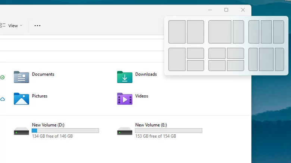This screenshot has height=163, width=291.
Task: Click the D: drive storage usage bar
Action: (x=65, y=131)
